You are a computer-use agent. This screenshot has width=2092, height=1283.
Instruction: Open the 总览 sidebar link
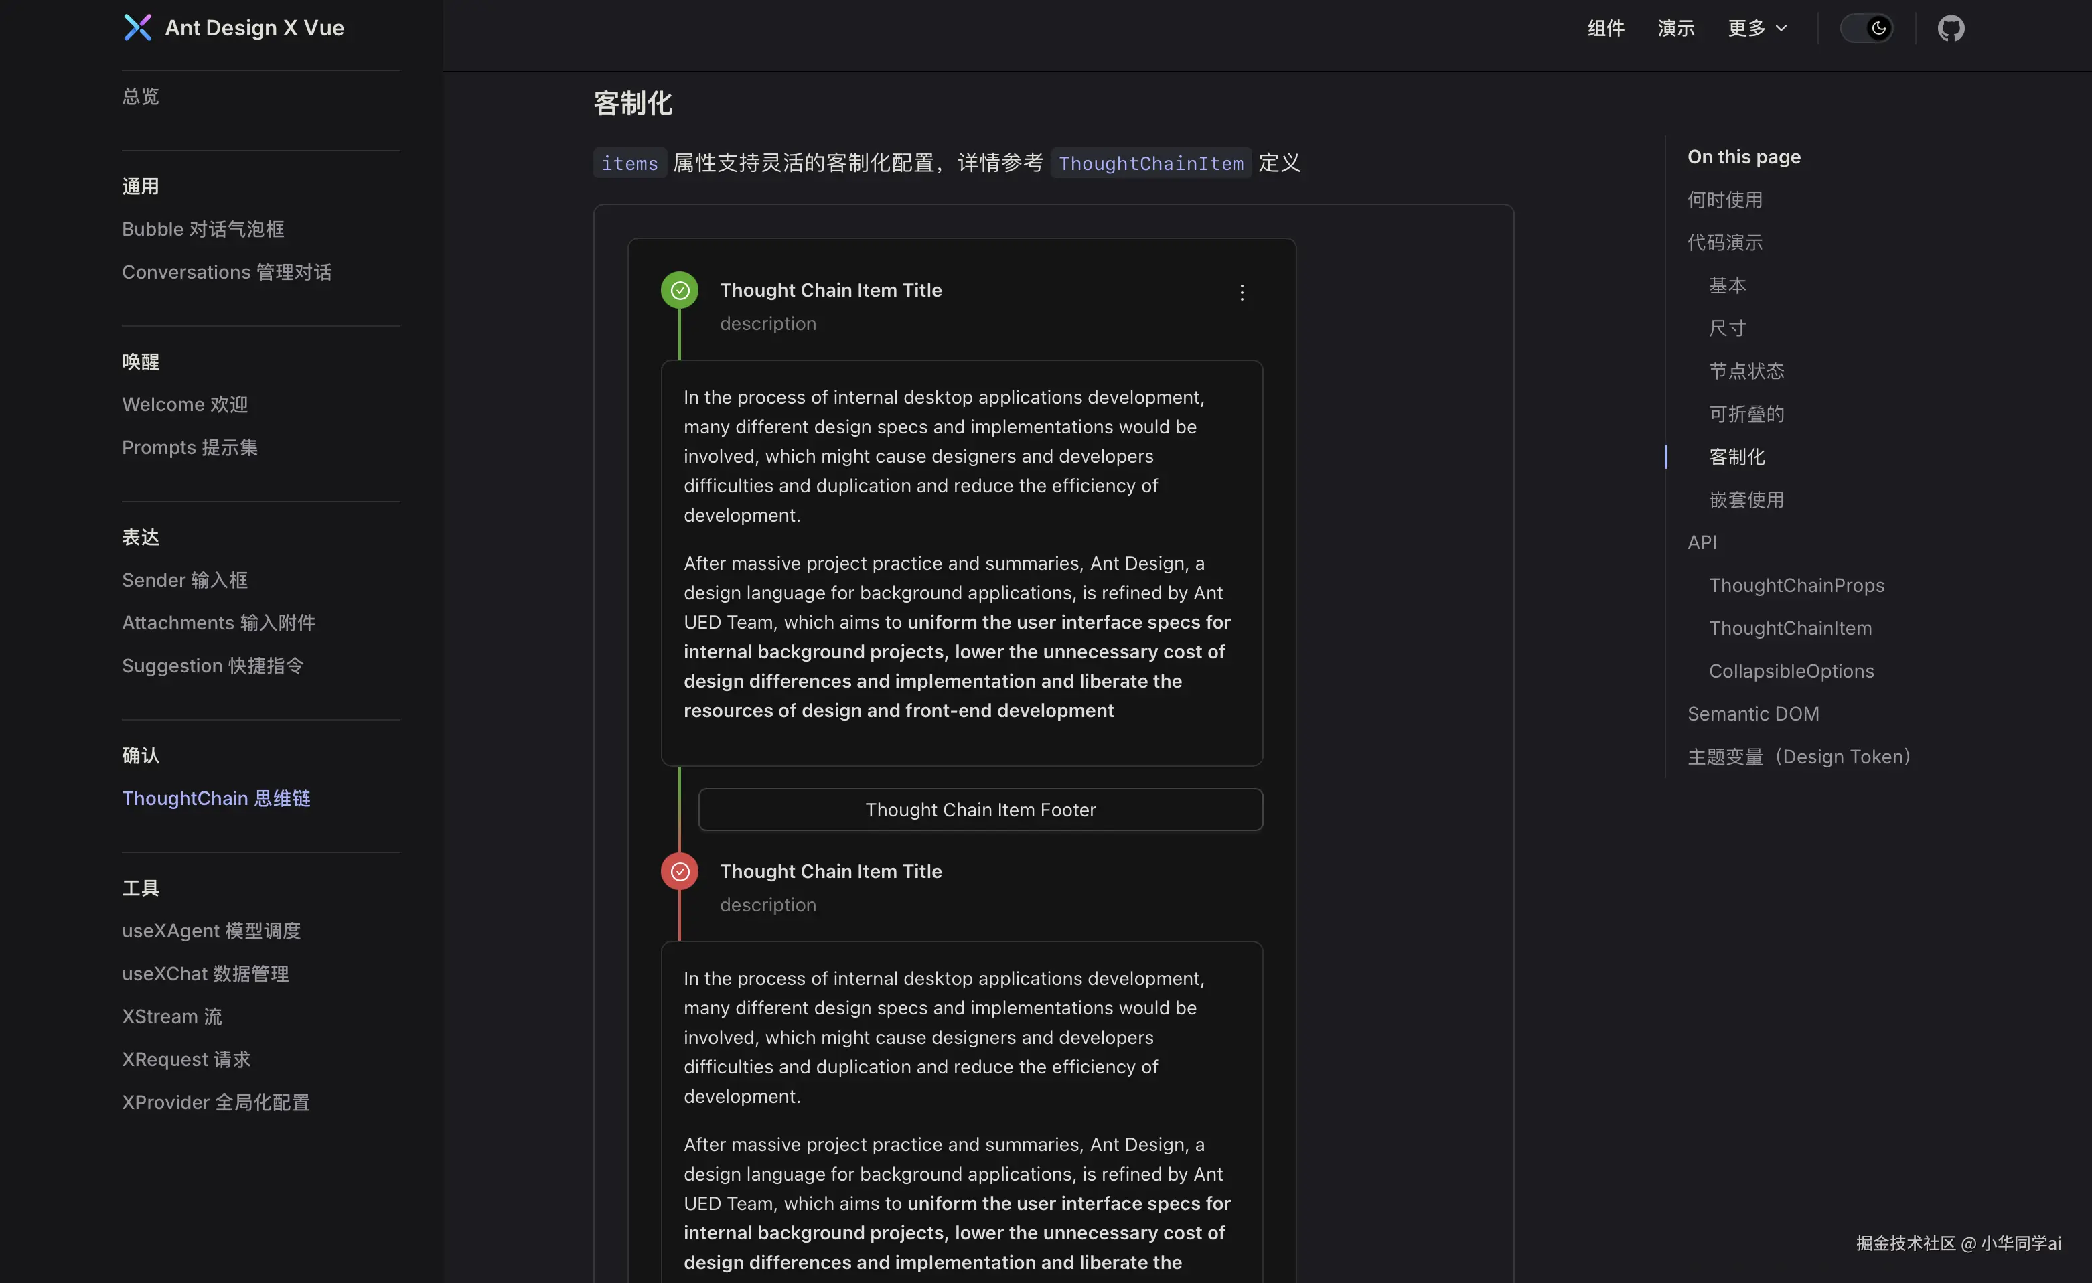(140, 96)
